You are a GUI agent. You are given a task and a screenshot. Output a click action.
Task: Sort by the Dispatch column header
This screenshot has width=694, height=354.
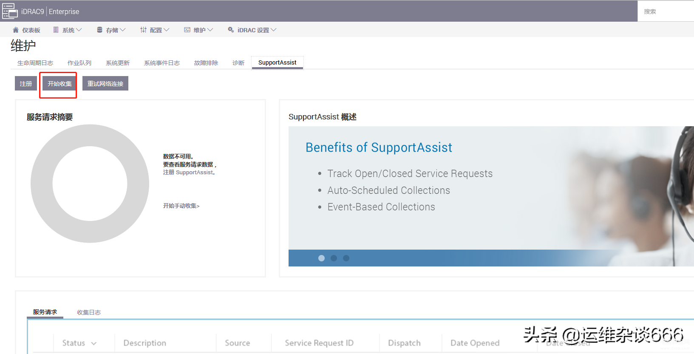[404, 343]
